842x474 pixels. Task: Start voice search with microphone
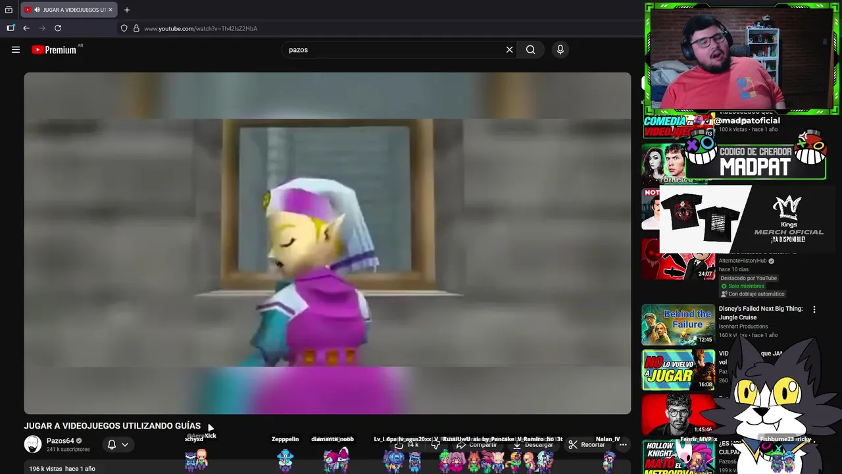[x=560, y=49]
